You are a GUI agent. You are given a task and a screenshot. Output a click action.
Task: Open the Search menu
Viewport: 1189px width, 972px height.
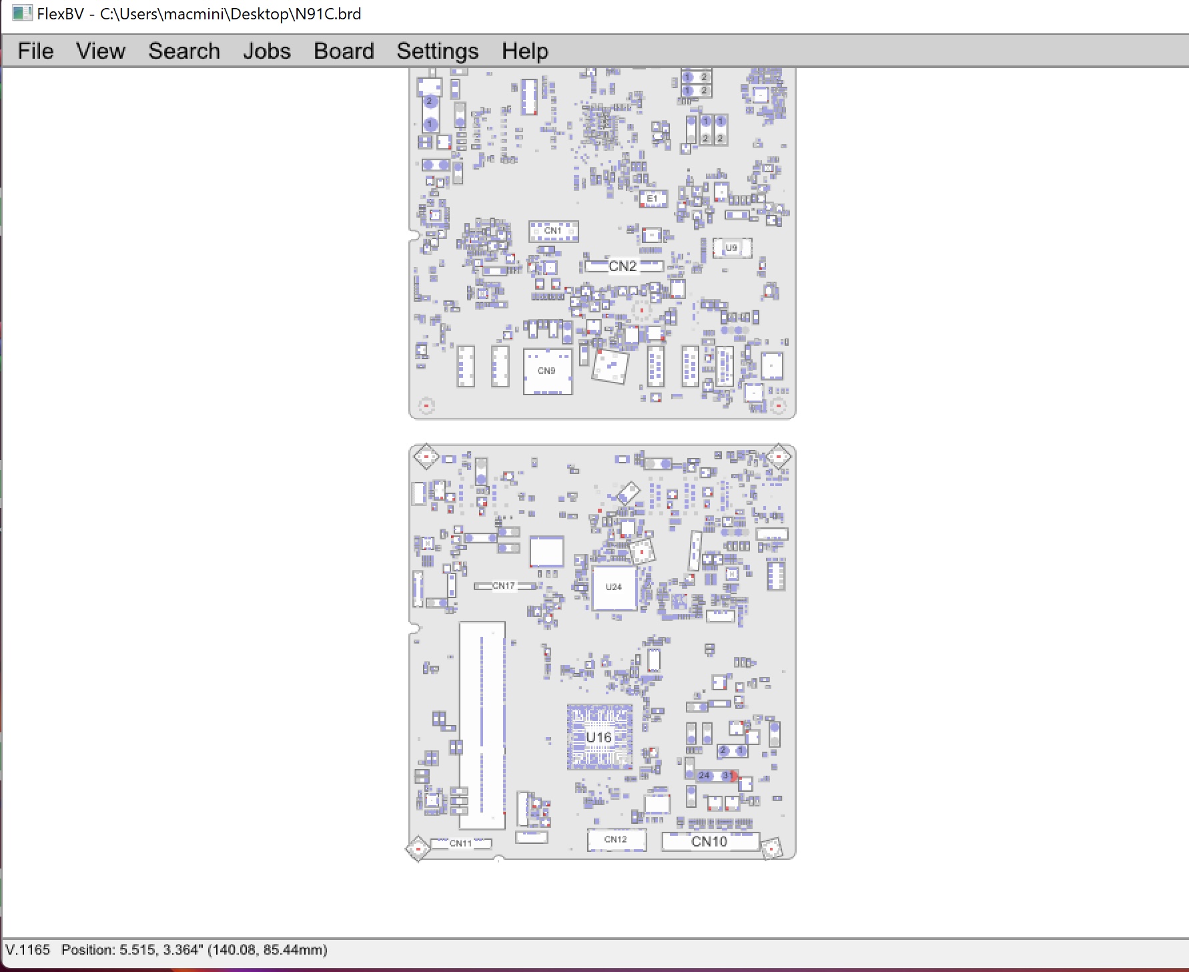click(184, 51)
